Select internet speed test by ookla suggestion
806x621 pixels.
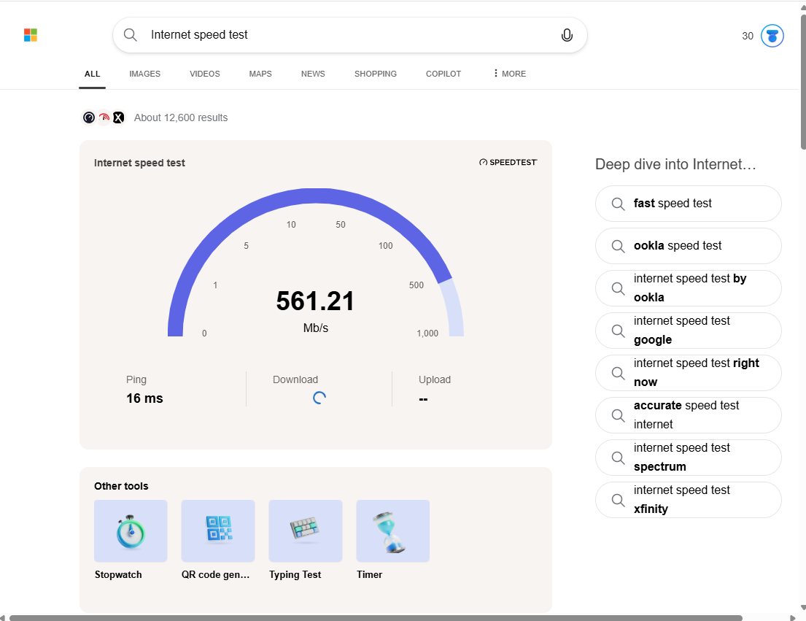(689, 288)
